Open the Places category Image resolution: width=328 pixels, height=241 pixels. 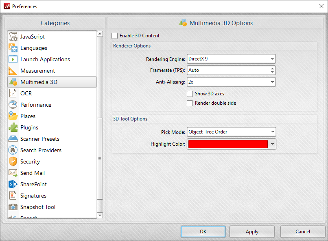pos(52,116)
